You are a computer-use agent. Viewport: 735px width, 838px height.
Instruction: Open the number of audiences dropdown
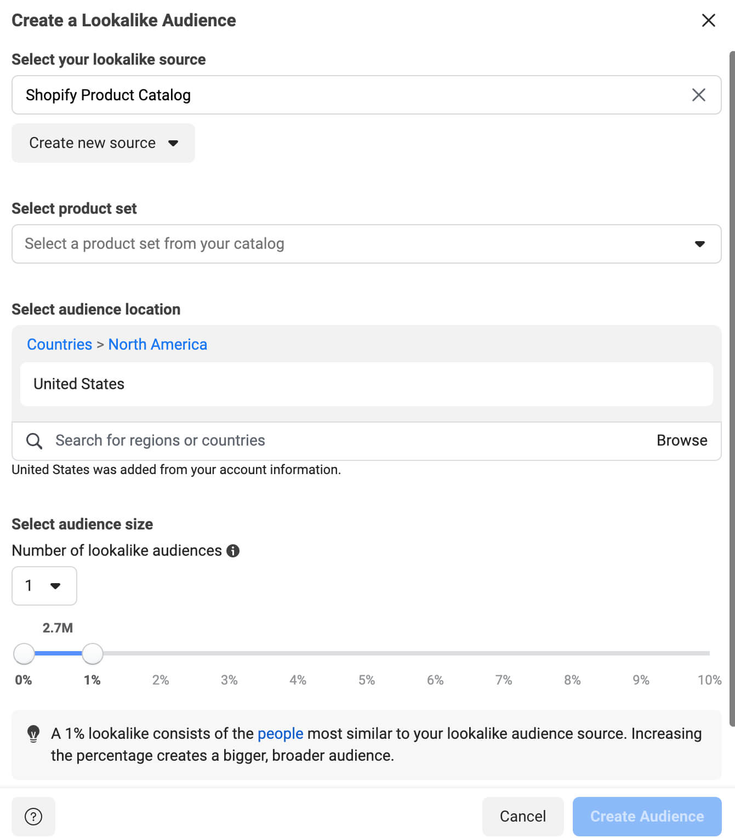(x=44, y=586)
